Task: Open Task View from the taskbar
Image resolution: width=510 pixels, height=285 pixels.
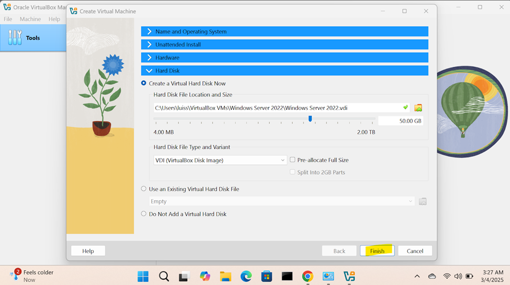Action: (185, 276)
